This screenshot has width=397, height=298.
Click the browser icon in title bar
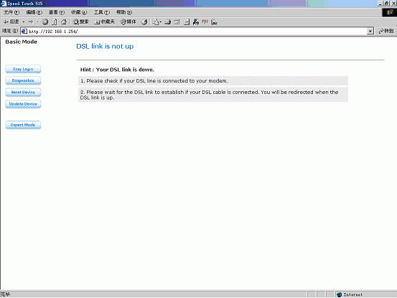(4, 4)
